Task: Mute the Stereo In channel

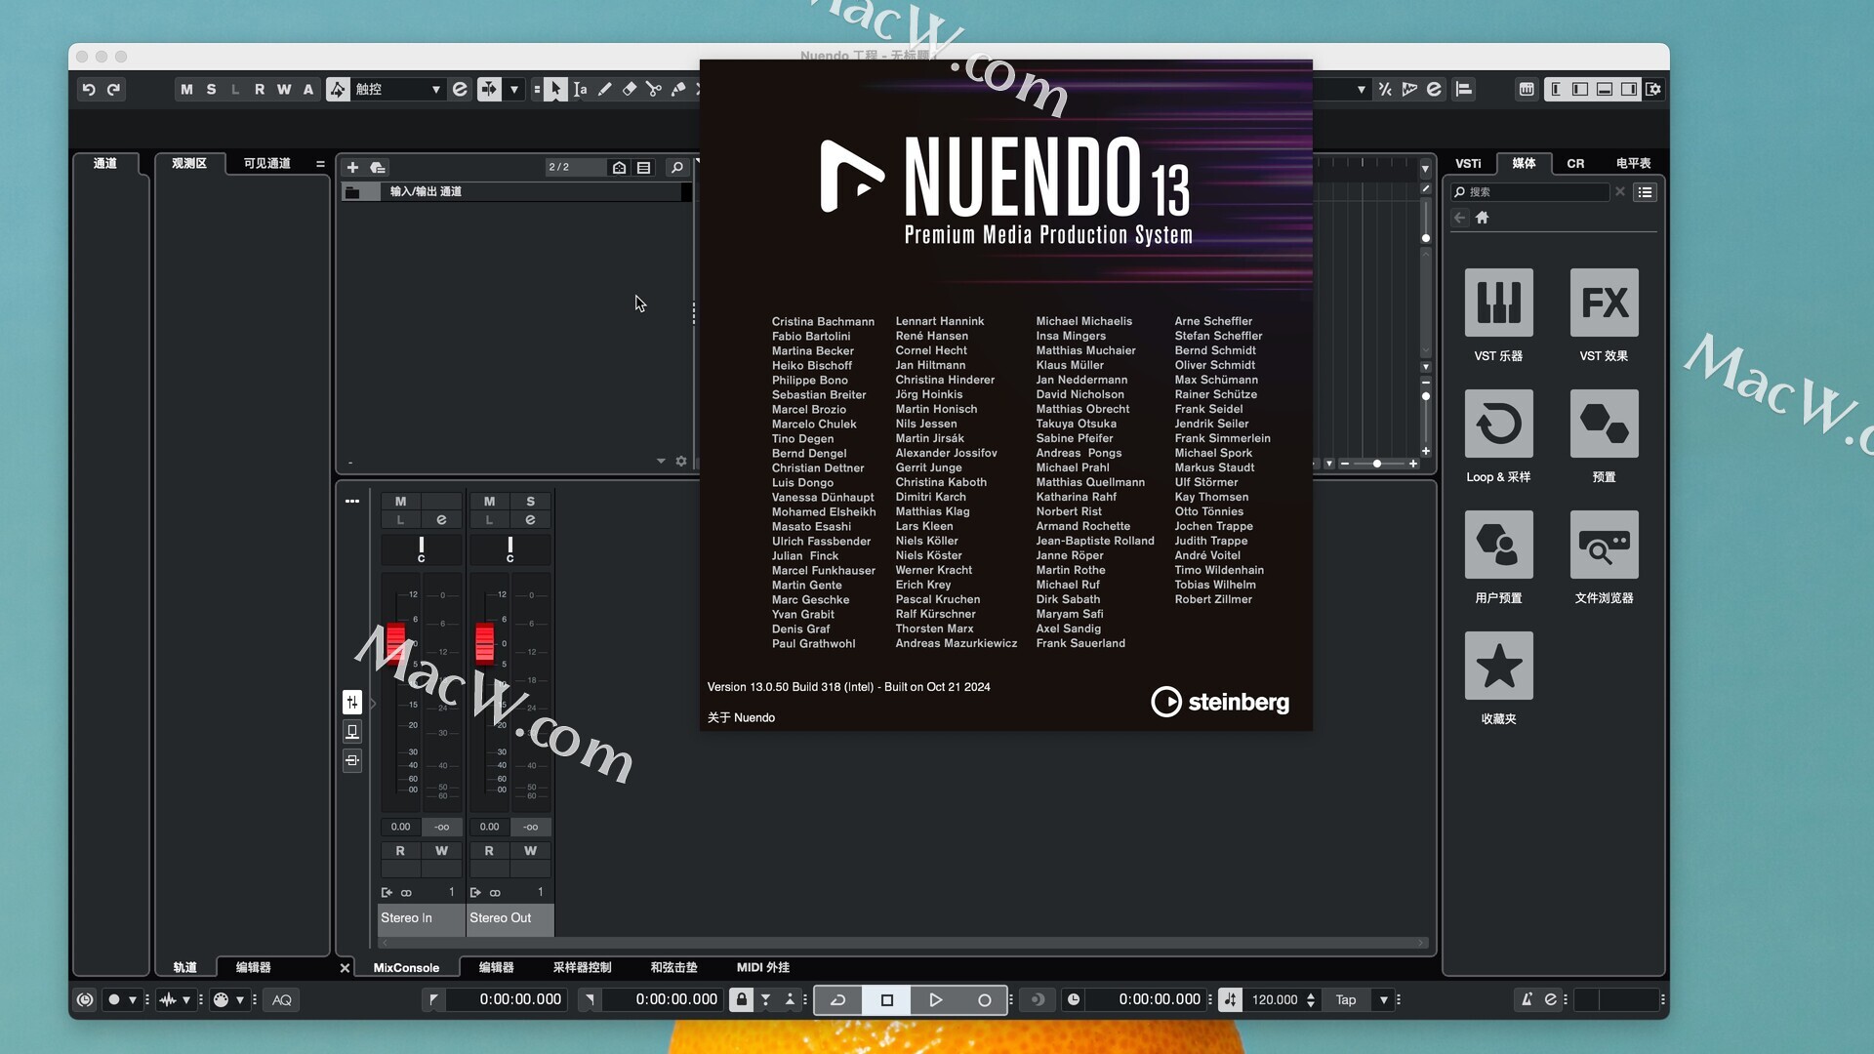Action: tap(400, 502)
